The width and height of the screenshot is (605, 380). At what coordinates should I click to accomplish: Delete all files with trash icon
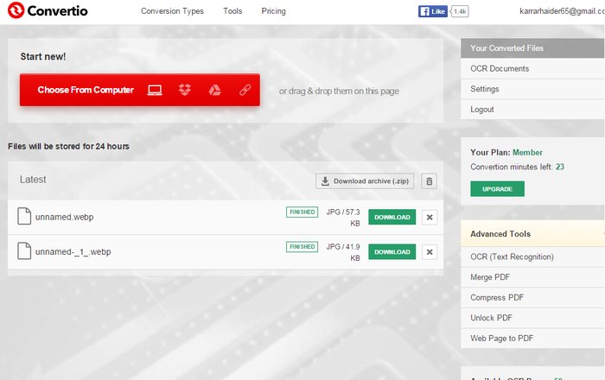point(429,181)
